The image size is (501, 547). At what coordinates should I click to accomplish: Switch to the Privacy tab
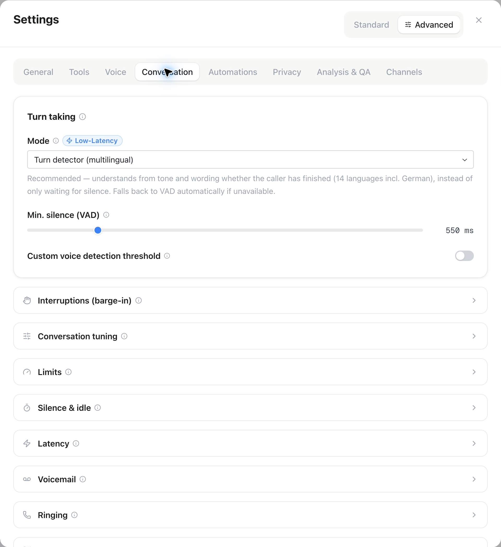pyautogui.click(x=287, y=72)
